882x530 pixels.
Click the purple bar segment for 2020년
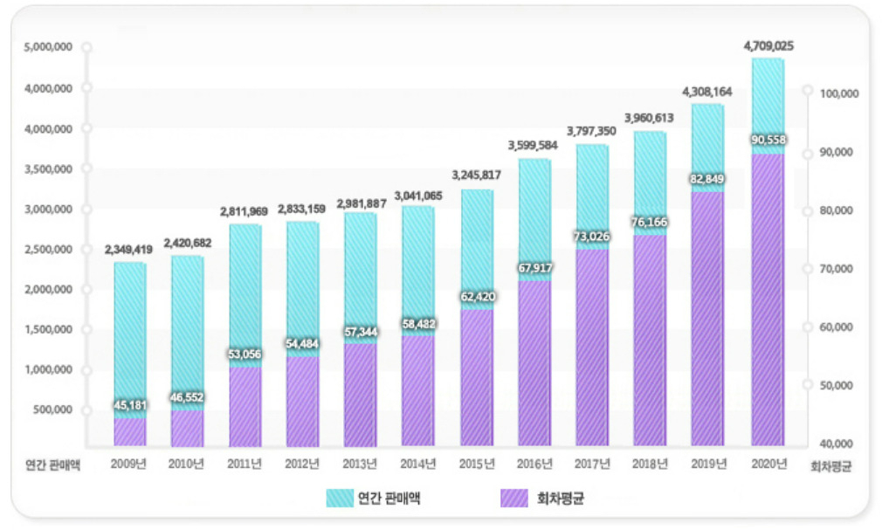click(x=768, y=299)
